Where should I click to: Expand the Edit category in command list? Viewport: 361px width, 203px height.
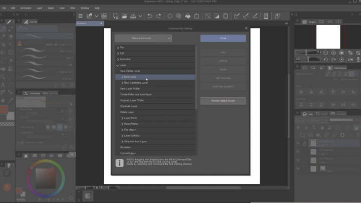(118, 54)
